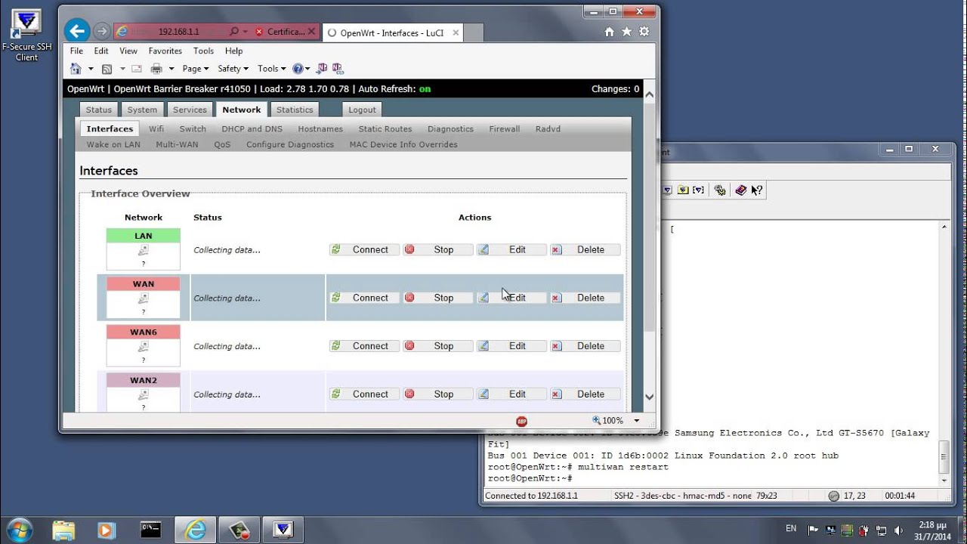
Task: Switch to LuCI Statistics tab
Action: tap(295, 110)
